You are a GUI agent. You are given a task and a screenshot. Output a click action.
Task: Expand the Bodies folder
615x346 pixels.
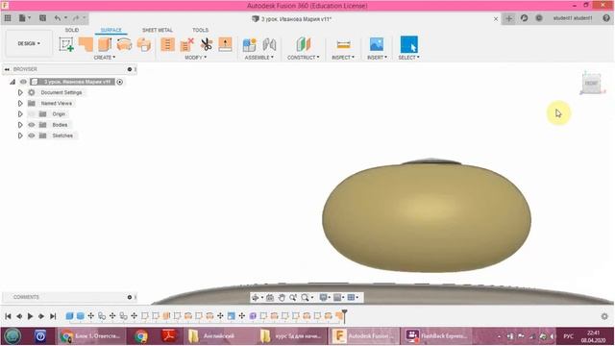20,125
